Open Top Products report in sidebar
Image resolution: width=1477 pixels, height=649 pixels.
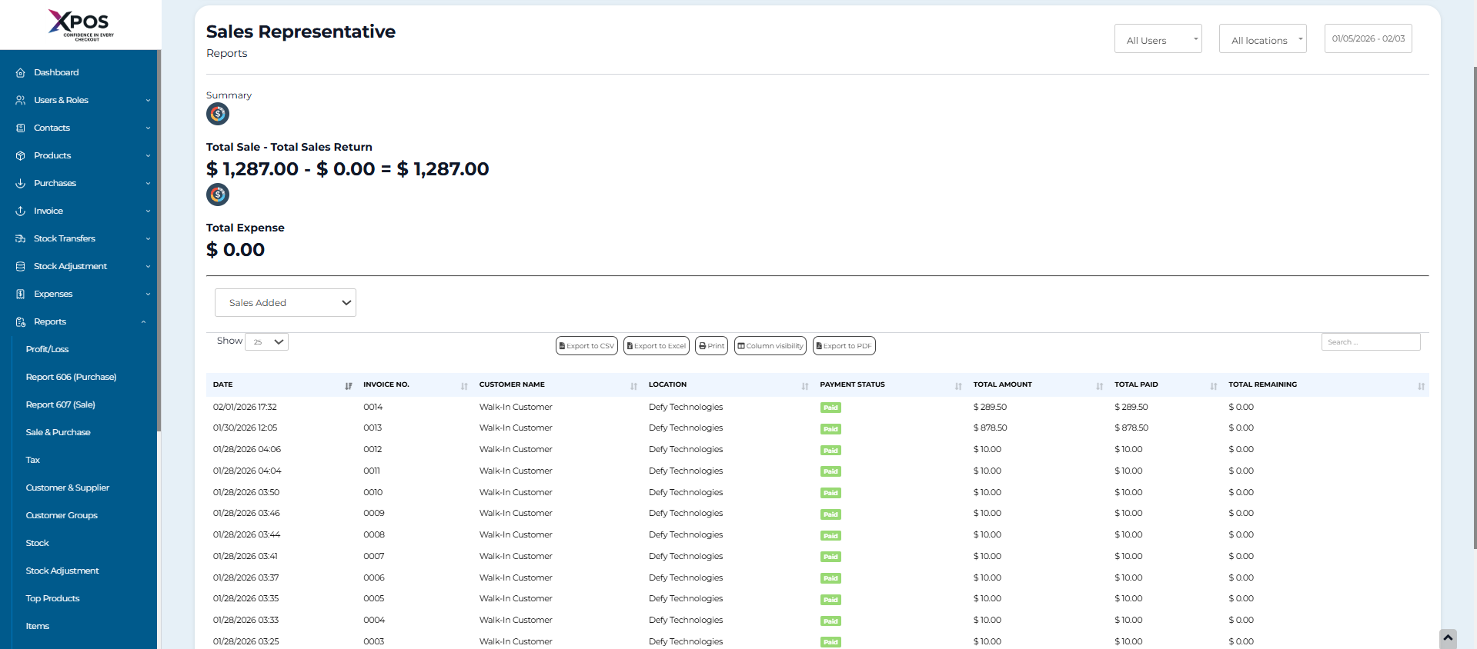(x=52, y=598)
